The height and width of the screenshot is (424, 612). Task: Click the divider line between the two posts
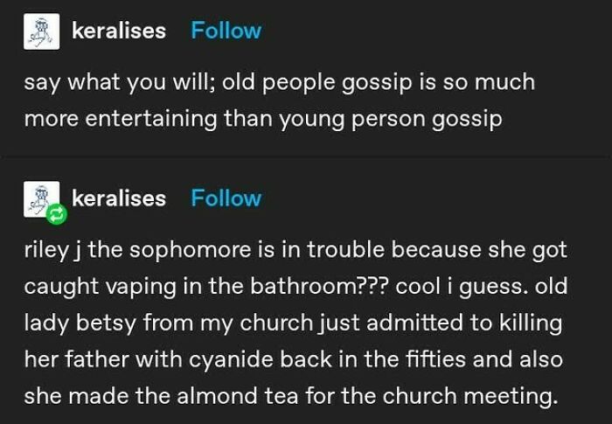(306, 157)
